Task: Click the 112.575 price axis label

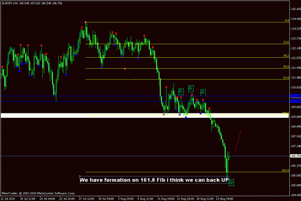Action: pos(296,58)
